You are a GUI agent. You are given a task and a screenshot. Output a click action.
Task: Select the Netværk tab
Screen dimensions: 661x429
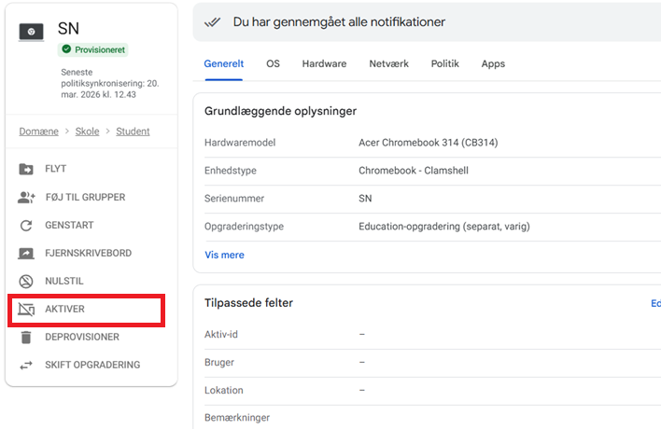[388, 63]
